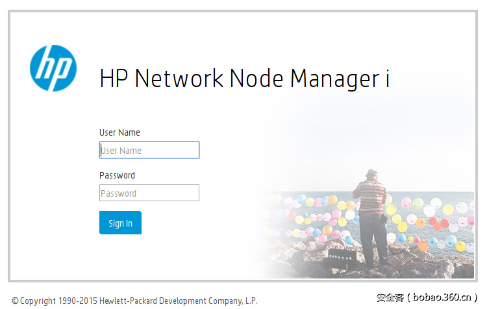Image resolution: width=487 pixels, height=309 pixels.
Task: Click the HP Network Node Manager i title
Action: click(244, 79)
